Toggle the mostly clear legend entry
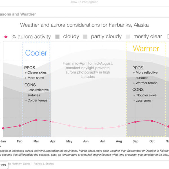This screenshot has height=169, width=169. [x=148, y=37]
